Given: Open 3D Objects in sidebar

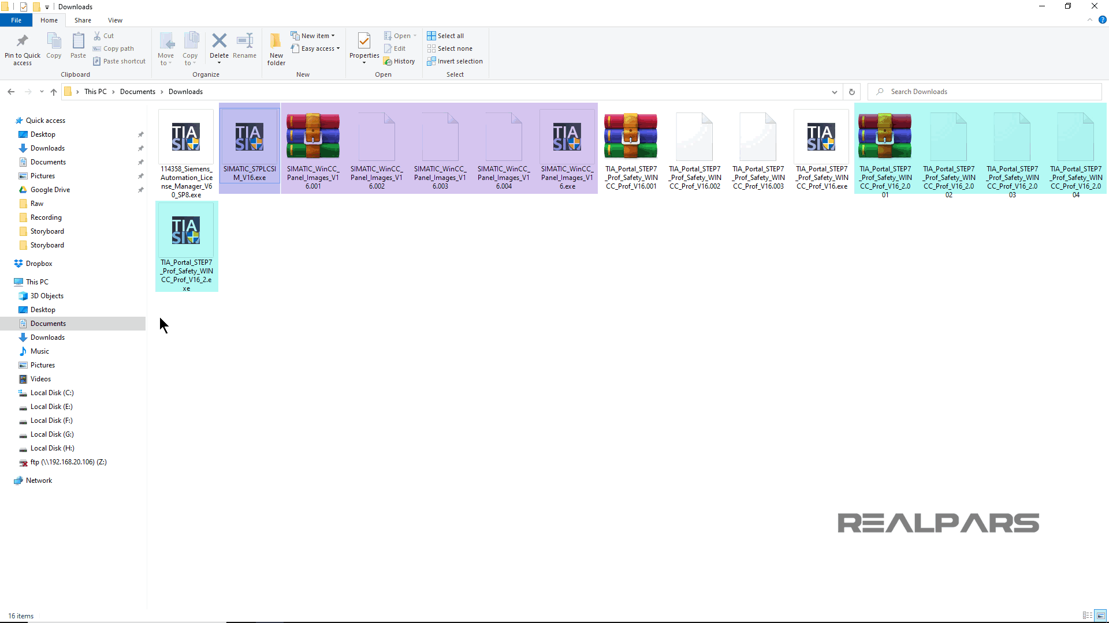Looking at the screenshot, I should (47, 296).
